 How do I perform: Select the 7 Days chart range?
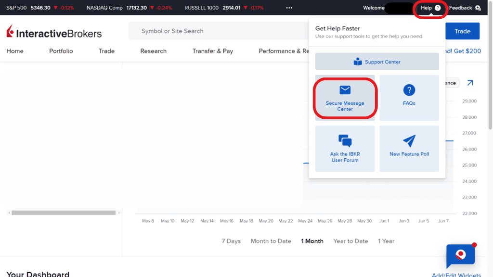point(231,241)
